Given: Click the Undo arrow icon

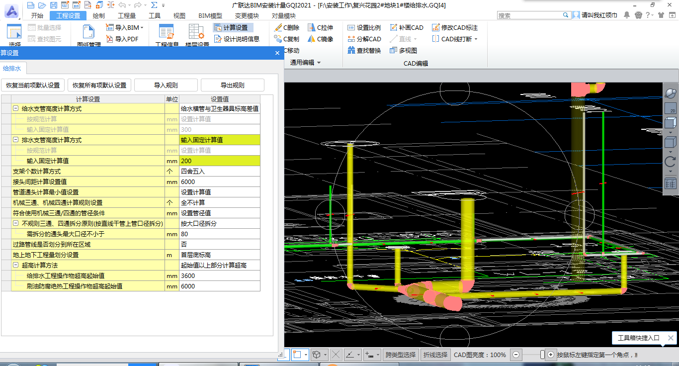Looking at the screenshot, I should tap(122, 5).
